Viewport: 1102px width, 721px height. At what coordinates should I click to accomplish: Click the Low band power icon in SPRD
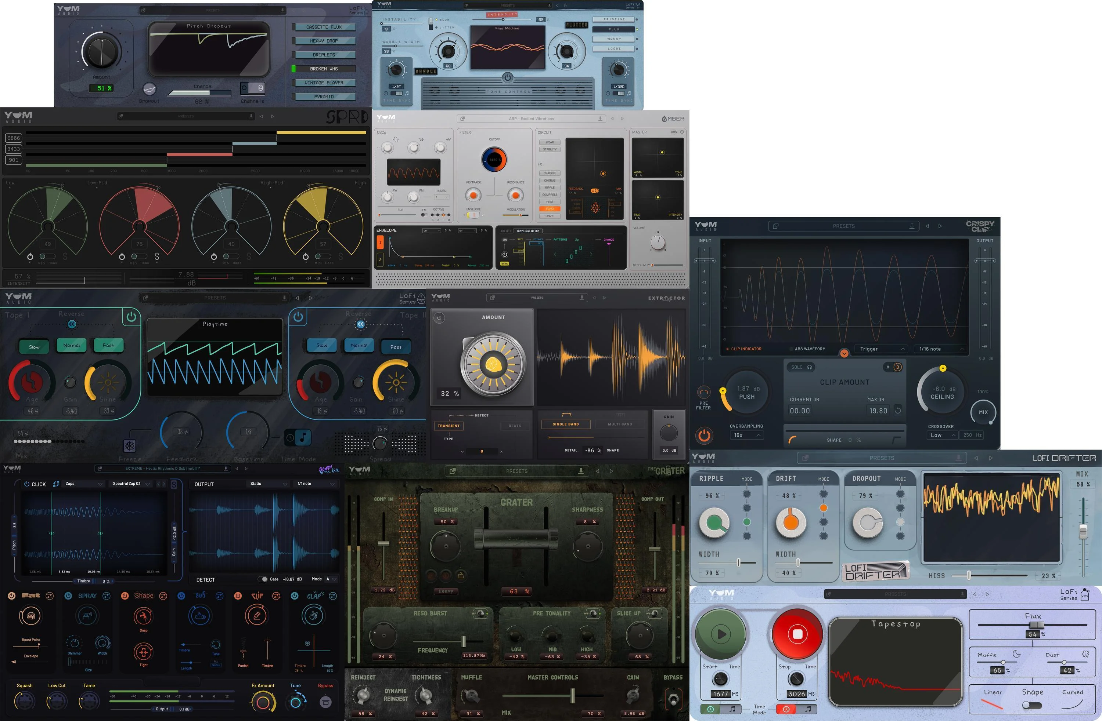[30, 256]
